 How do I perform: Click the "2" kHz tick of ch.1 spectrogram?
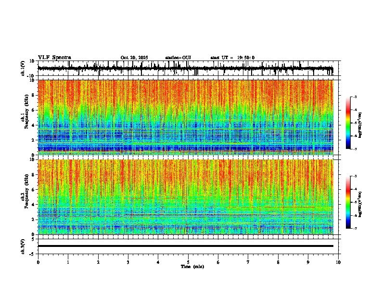34,140
